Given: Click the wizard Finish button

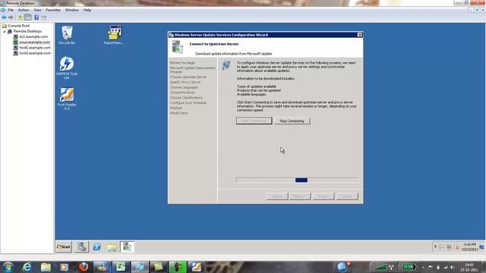Looking at the screenshot, I should [323, 196].
